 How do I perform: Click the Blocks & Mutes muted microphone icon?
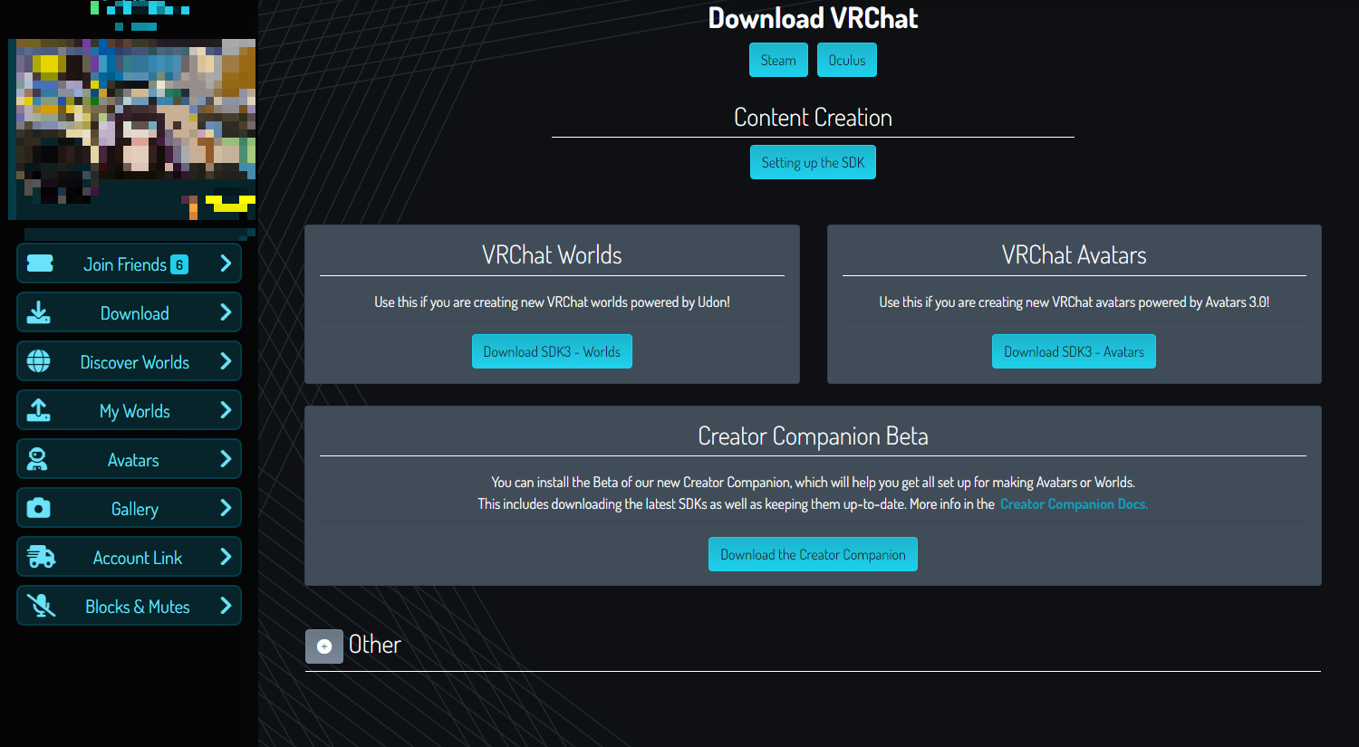(42, 606)
